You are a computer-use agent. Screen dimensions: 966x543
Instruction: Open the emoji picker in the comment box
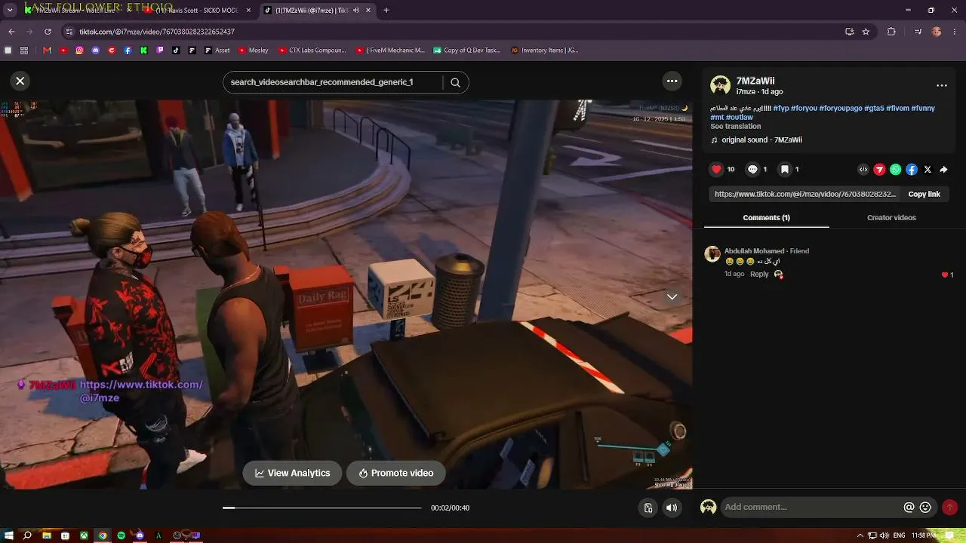(925, 508)
